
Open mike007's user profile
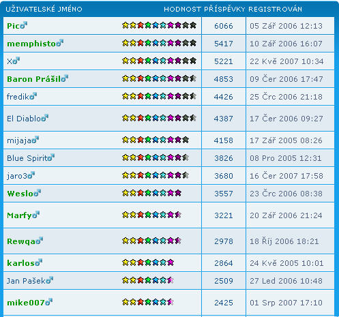(26, 303)
